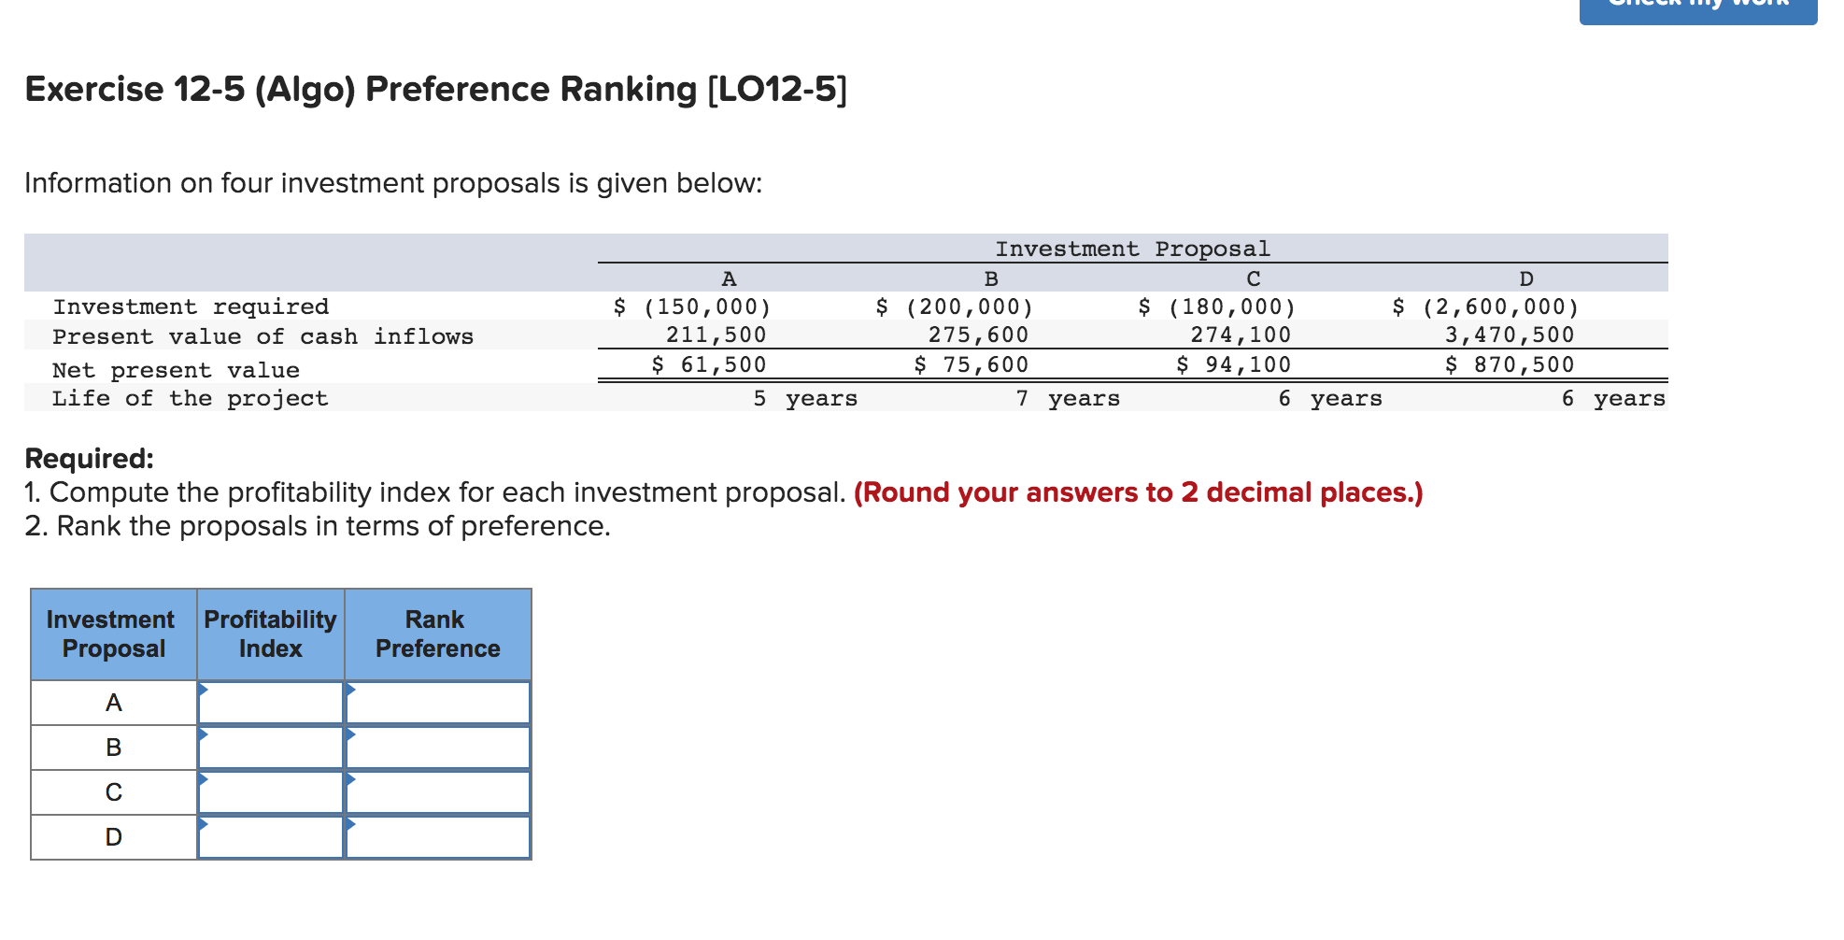
Task: Enter the Rank Preference for Proposal C
Action: point(437,791)
